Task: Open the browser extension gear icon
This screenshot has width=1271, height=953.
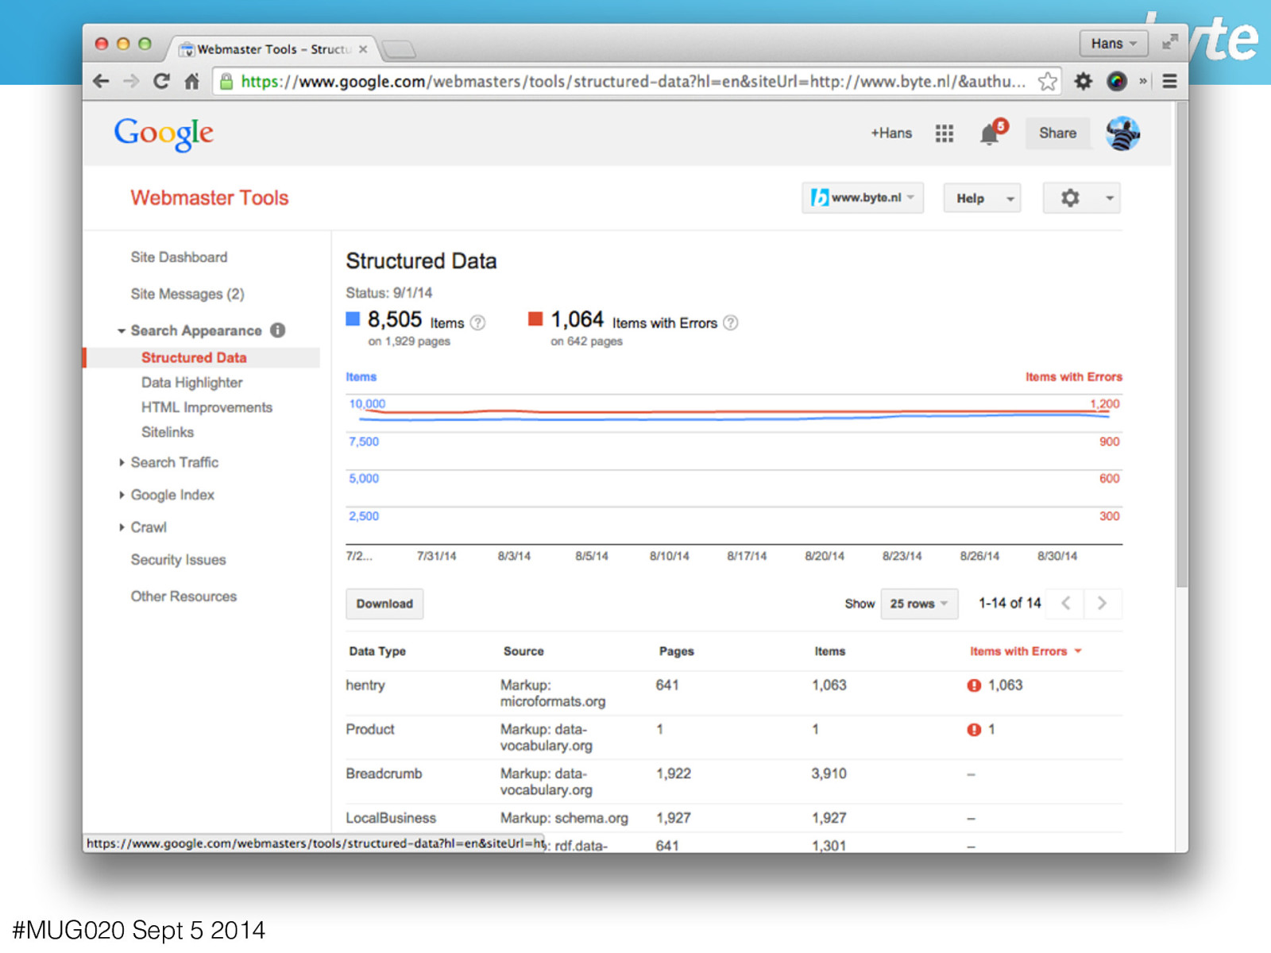Action: (x=1084, y=81)
